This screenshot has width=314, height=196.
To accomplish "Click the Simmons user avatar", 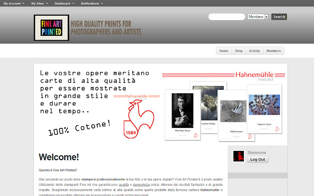I will (x=238, y=156).
